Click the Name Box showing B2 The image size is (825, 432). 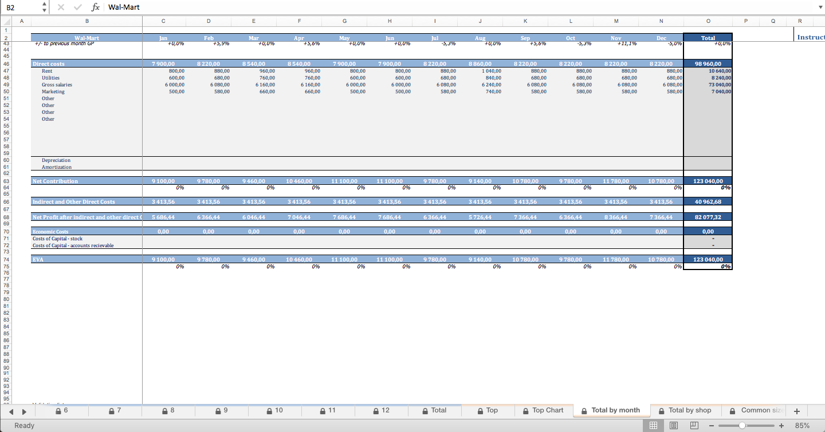tap(21, 7)
